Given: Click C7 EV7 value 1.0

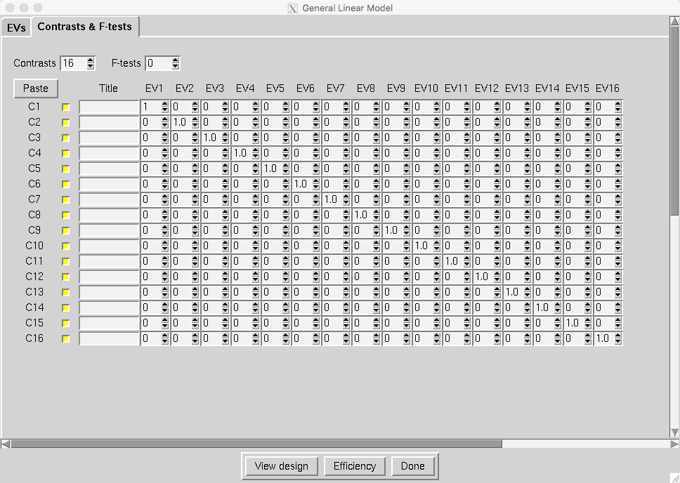Looking at the screenshot, I should pyautogui.click(x=332, y=199).
